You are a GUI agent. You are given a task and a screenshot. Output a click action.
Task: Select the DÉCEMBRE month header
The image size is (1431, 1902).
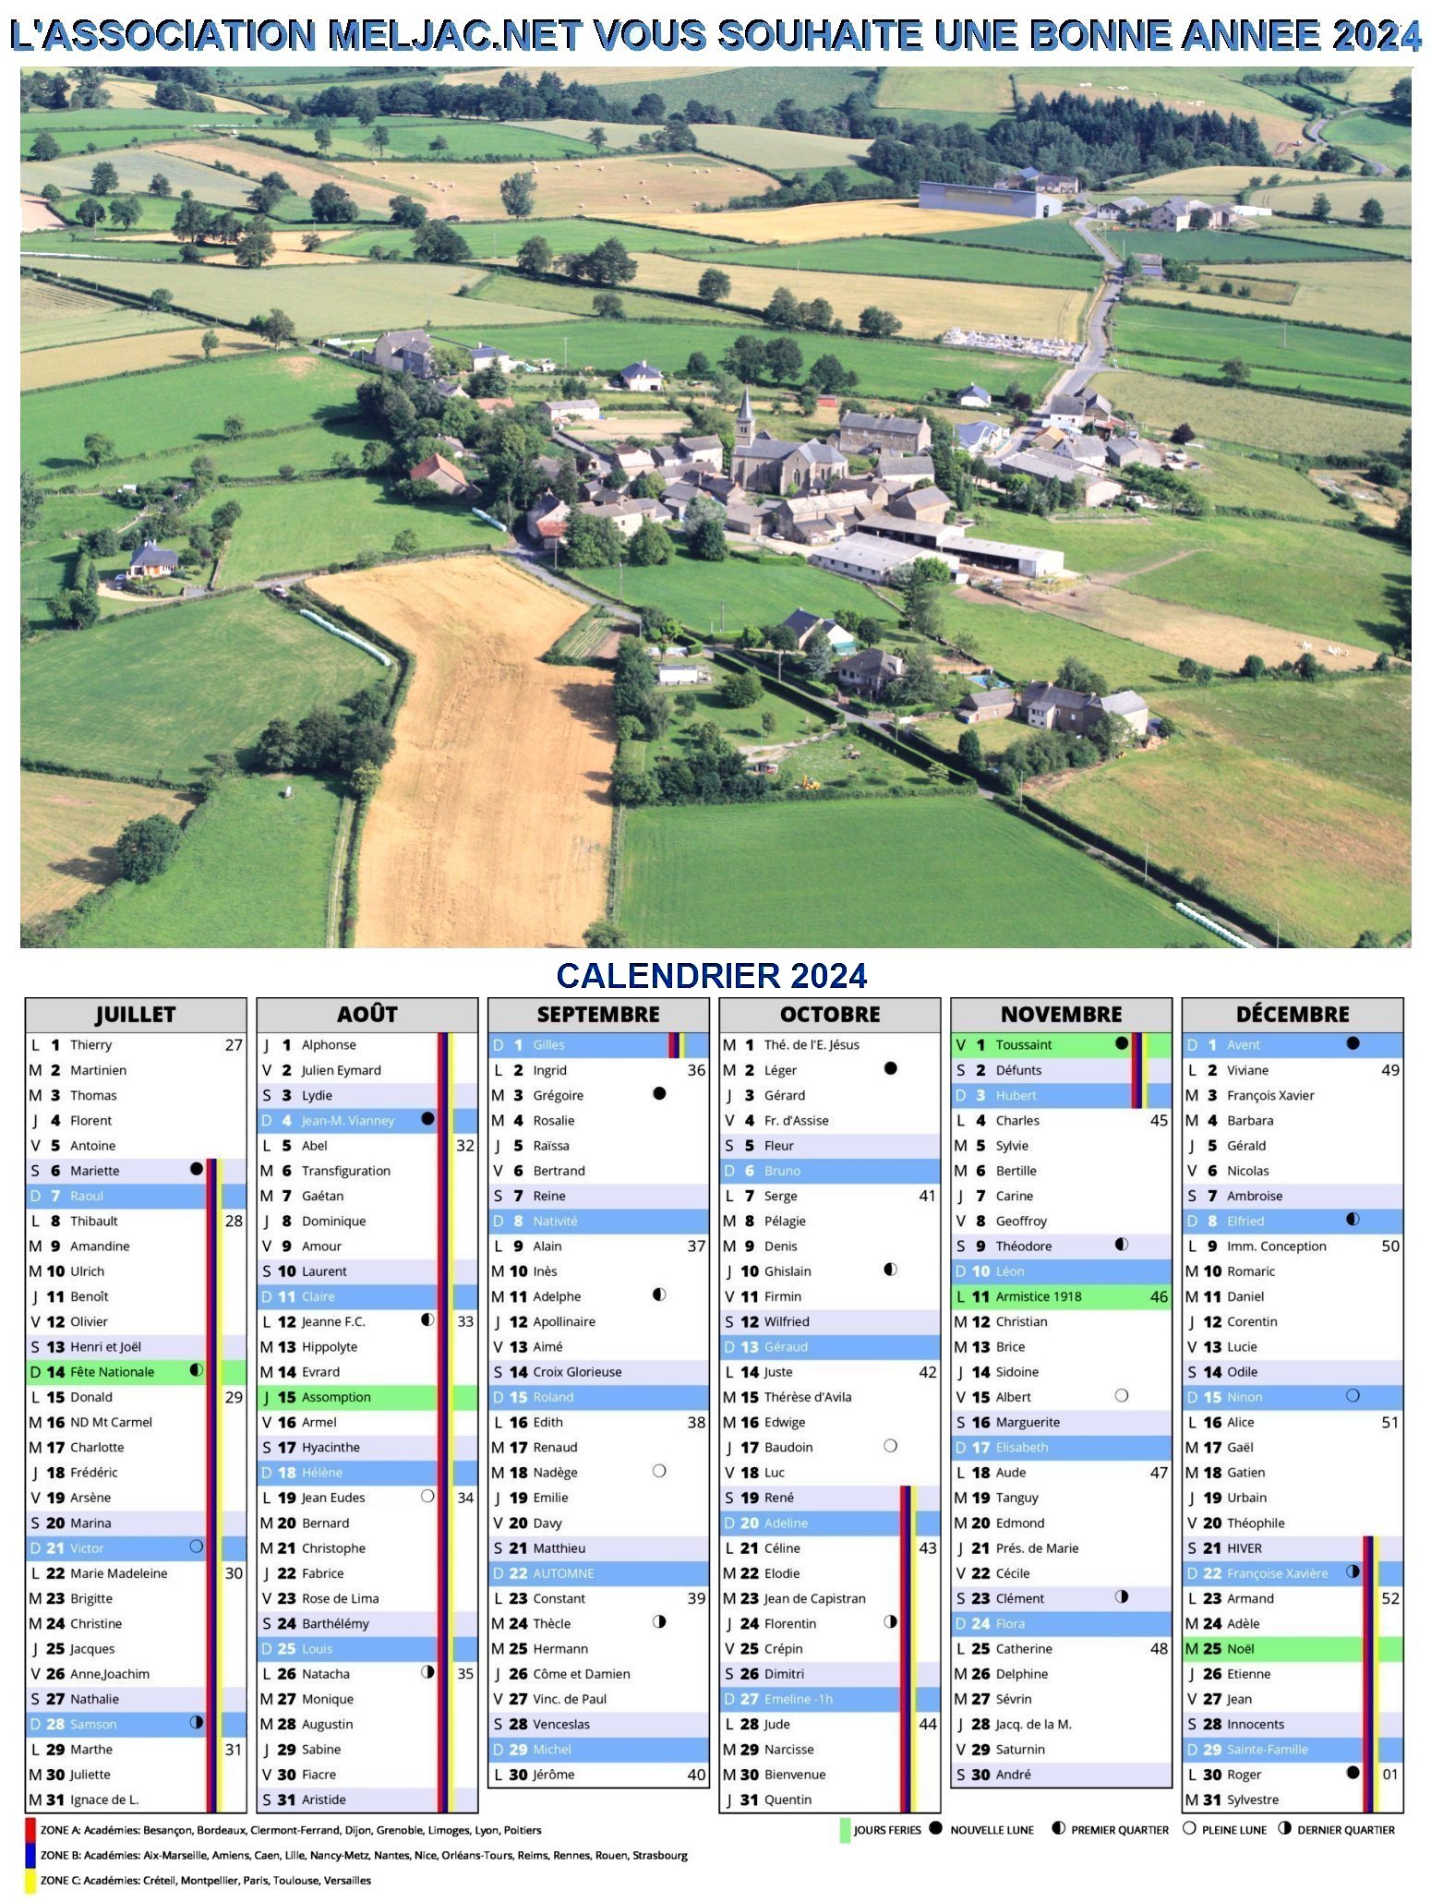[x=1292, y=1015]
